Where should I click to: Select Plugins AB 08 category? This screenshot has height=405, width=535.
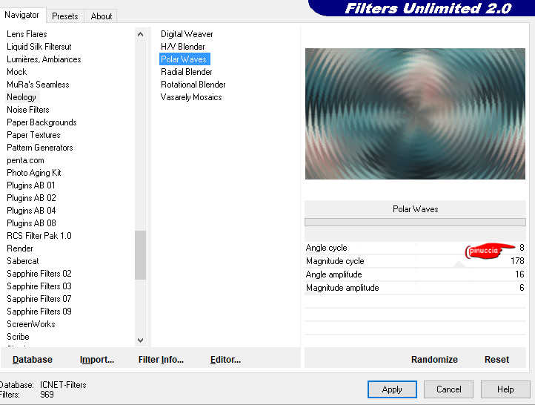[31, 223]
